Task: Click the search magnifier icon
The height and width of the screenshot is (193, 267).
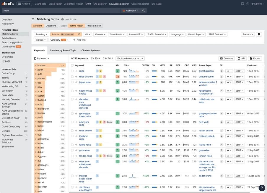Action: click(144, 10)
